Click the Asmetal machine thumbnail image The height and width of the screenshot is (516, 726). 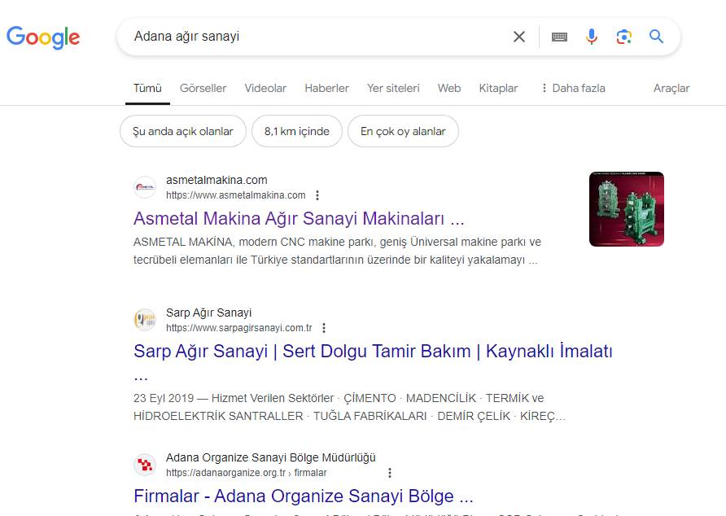pos(626,209)
